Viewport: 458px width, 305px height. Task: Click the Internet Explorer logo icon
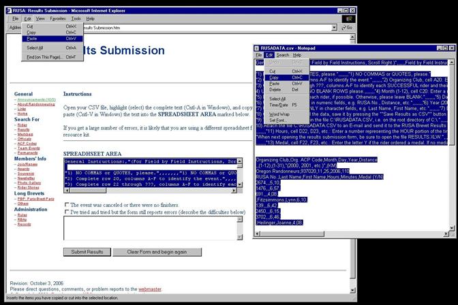click(x=349, y=18)
